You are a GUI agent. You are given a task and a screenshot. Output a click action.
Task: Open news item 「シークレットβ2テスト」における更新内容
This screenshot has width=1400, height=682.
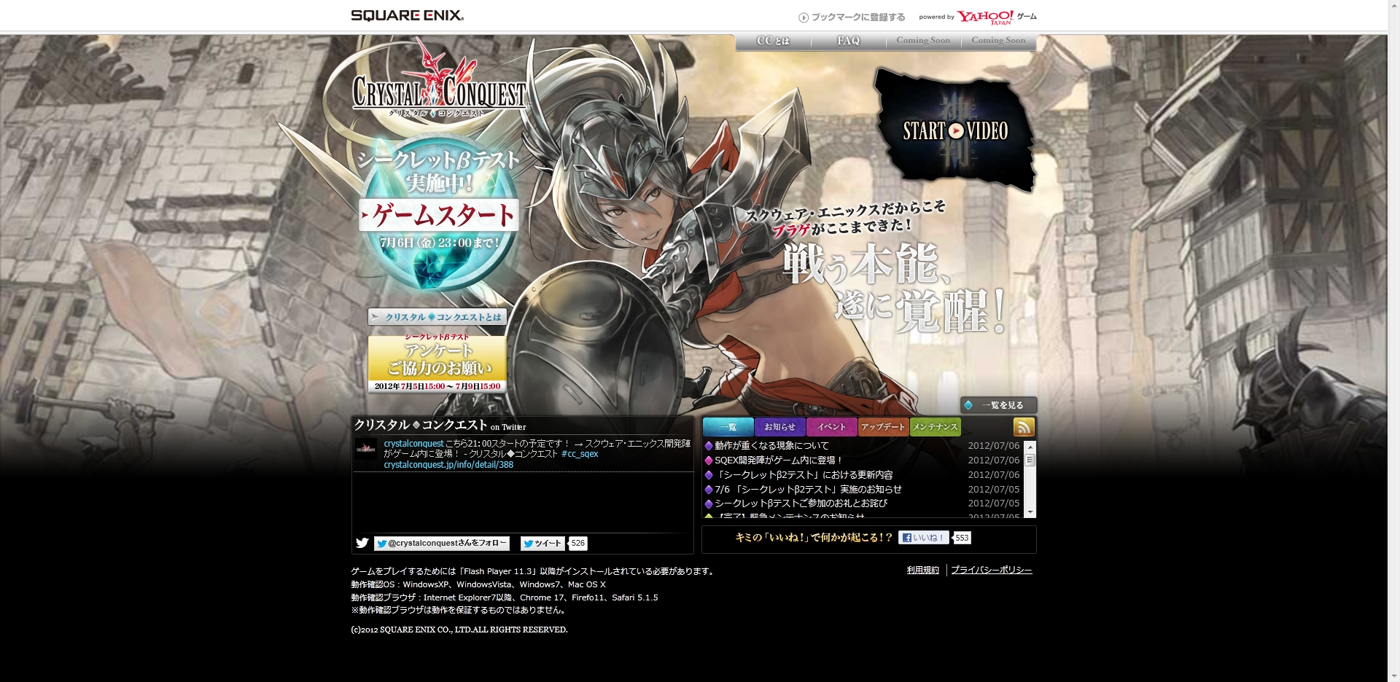[804, 475]
